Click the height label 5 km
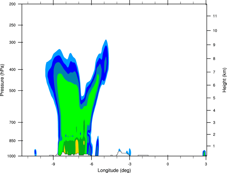Viewport: 227px width, 173px height. pos(214,98)
